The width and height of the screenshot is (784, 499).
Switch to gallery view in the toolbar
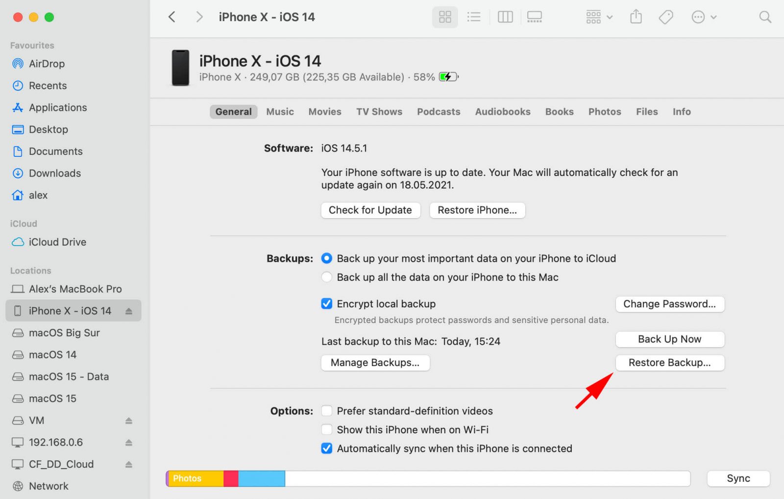pos(534,17)
